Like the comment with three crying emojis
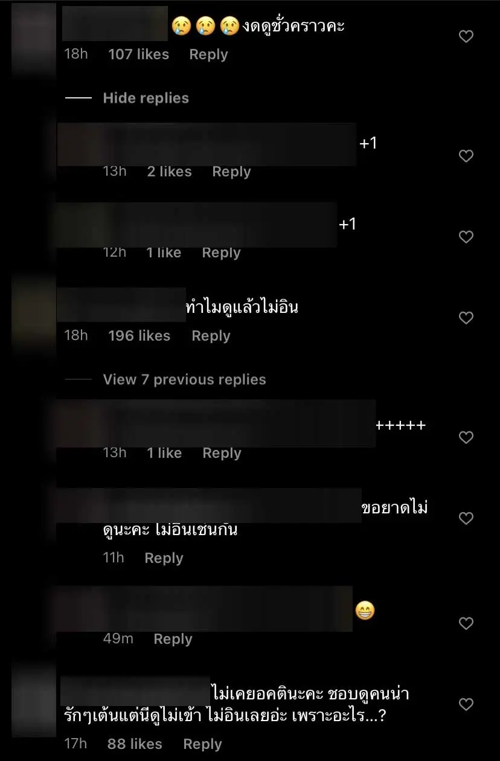Viewport: 500px width, 761px height. (466, 37)
